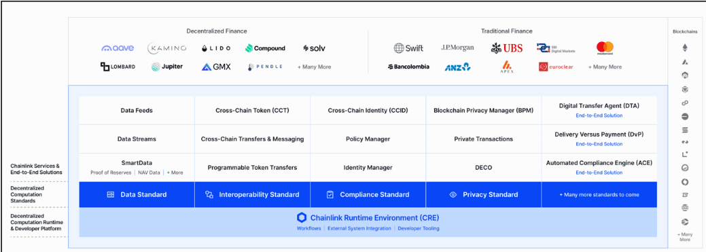
Task: Click Delivery Versus Payment (DvP) title
Action: pyautogui.click(x=599, y=134)
